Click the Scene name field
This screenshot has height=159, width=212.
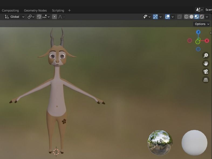tap(208, 10)
